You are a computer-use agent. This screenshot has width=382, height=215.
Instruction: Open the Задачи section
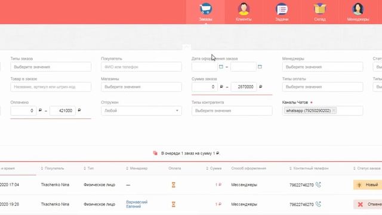click(282, 12)
